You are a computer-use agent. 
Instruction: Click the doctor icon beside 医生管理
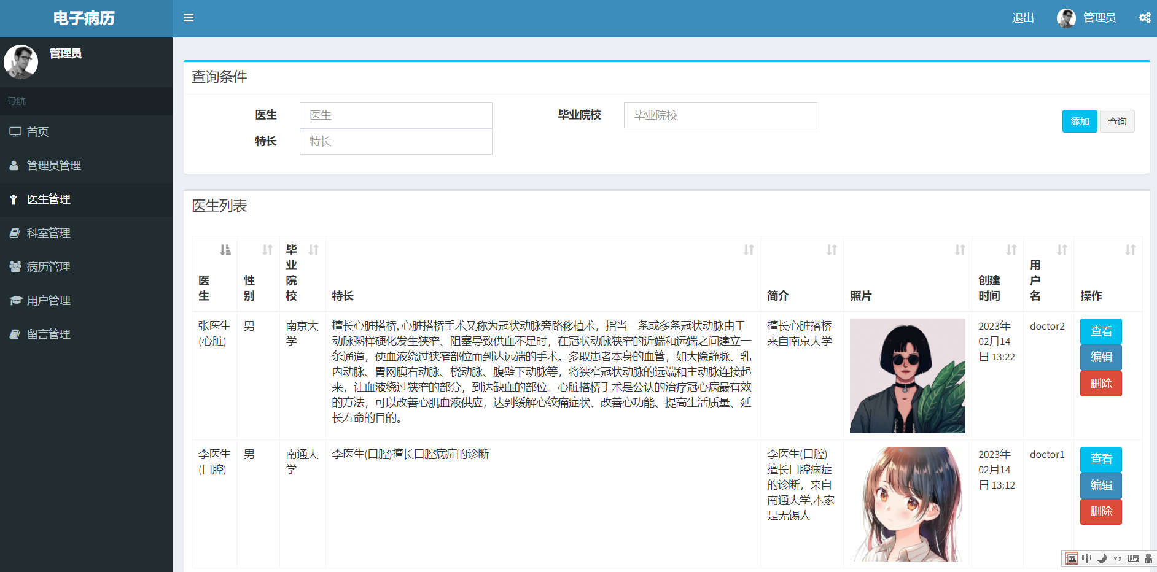tap(14, 199)
